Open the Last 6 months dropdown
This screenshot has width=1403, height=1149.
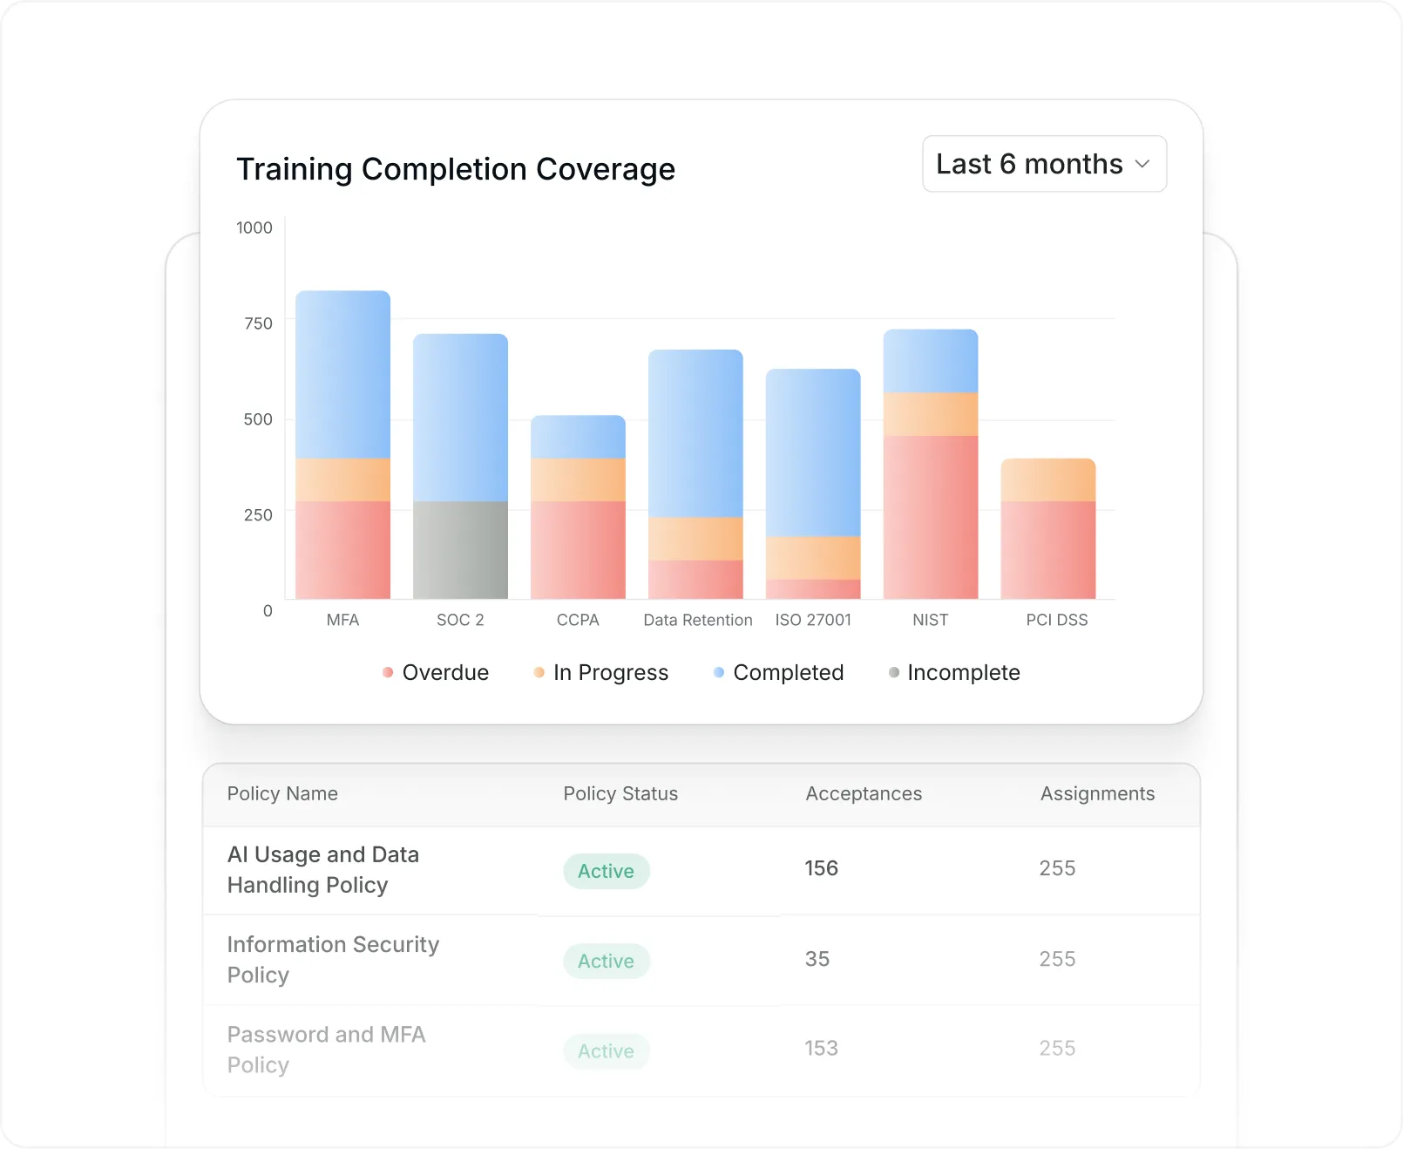pyautogui.click(x=1044, y=164)
